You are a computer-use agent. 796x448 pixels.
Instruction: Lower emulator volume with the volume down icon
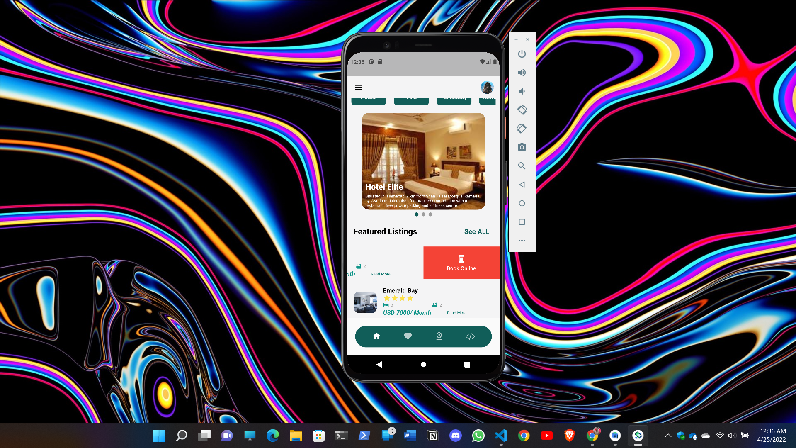522,91
